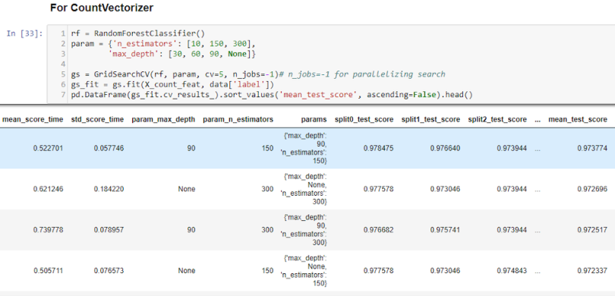This screenshot has width=615, height=296.
Task: Click the std_score_time value 0.078957
Action: coord(109,230)
